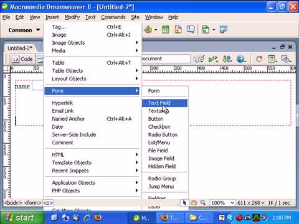Open Preview in Browser globe icon

click(240, 59)
